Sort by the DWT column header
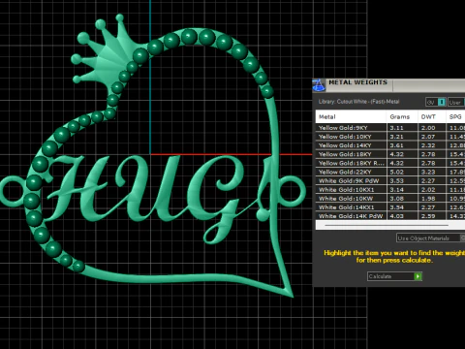This screenshot has width=465, height=349. [431, 116]
